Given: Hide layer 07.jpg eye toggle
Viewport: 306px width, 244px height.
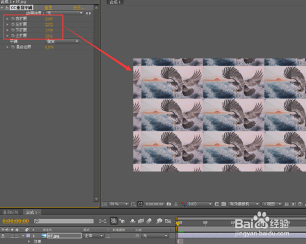Looking at the screenshot, I should pos(3,236).
